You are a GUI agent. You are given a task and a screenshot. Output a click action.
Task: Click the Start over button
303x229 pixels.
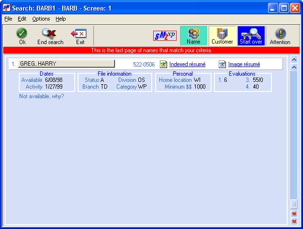click(251, 36)
